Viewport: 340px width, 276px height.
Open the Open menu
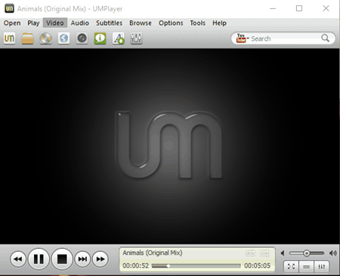12,23
